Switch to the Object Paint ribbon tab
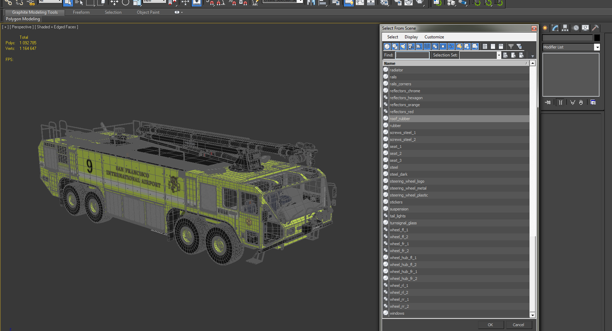The height and width of the screenshot is (331, 612). click(148, 12)
